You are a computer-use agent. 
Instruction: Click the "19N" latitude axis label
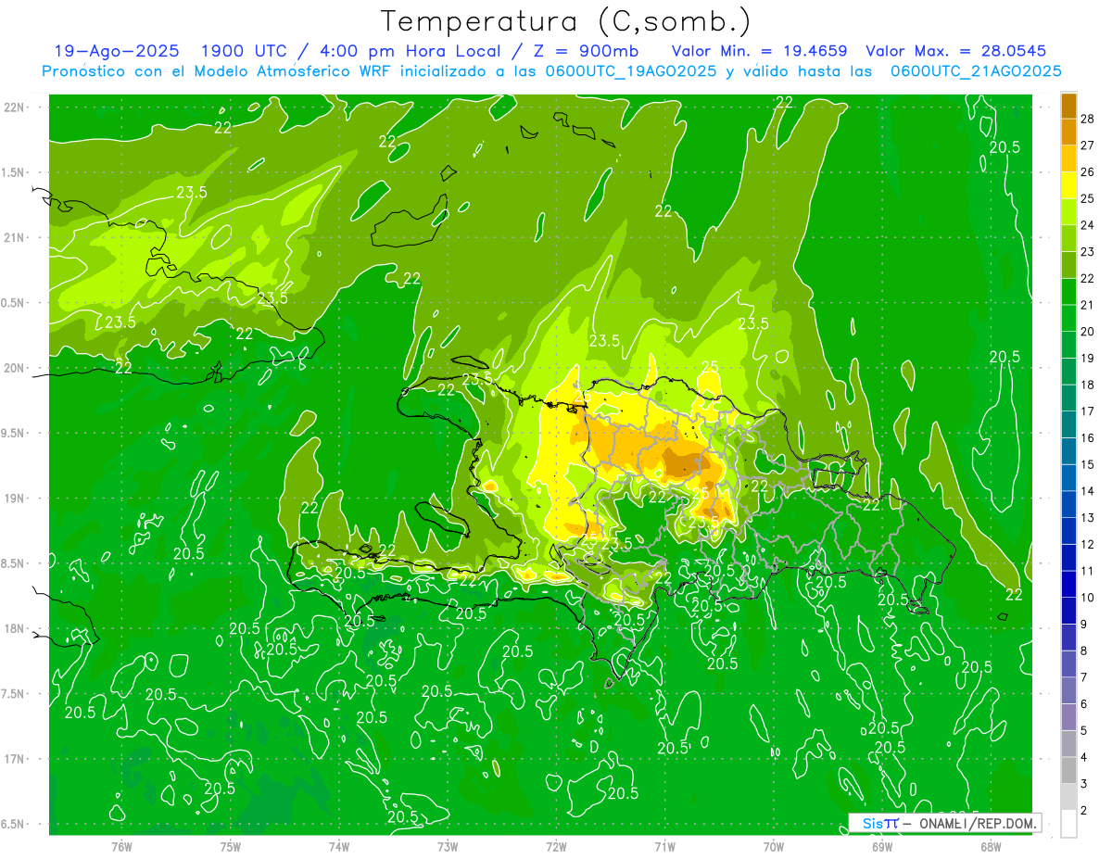point(13,499)
